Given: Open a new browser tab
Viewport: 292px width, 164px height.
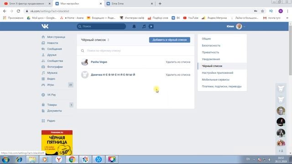Looking at the screenshot, I should [160, 4].
